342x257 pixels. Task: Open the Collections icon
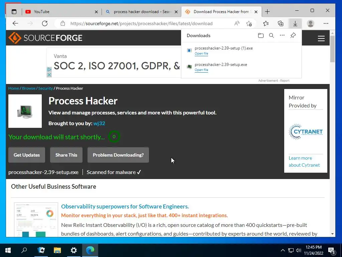(x=281, y=23)
